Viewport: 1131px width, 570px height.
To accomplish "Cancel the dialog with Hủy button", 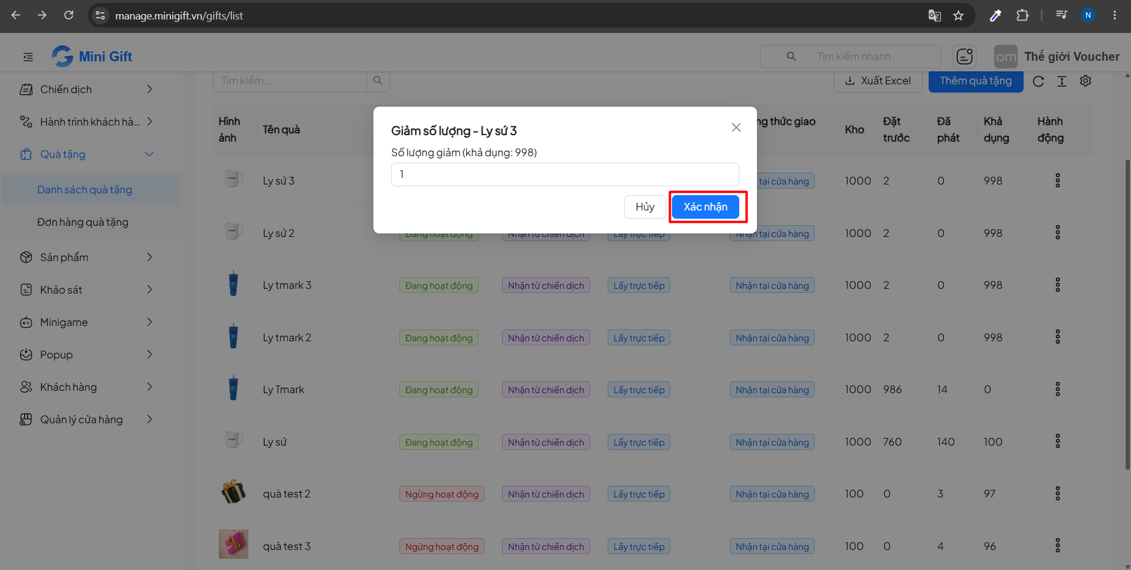I will point(645,207).
